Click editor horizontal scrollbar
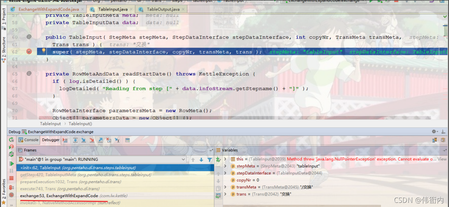Viewport: 449px width, 207px height. tap(235, 118)
